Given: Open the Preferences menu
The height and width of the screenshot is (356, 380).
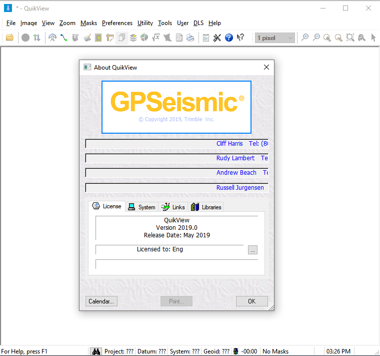Looking at the screenshot, I should coord(117,23).
